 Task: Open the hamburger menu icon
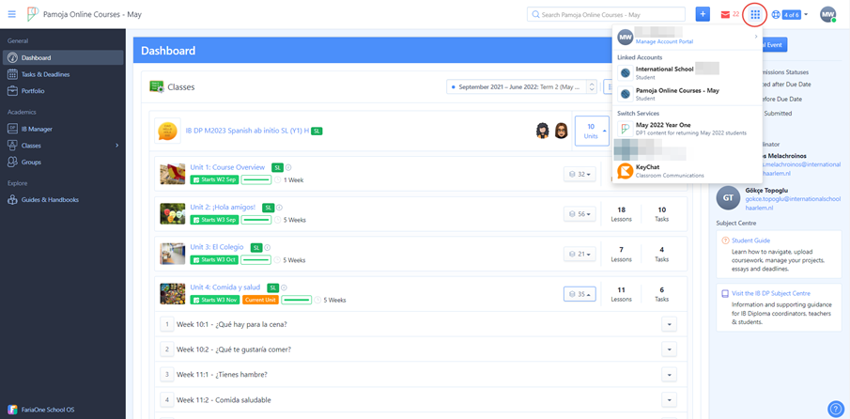(12, 15)
